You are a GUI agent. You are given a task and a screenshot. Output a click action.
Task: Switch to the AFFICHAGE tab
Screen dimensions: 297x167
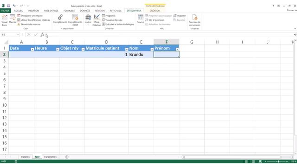click(x=116, y=11)
